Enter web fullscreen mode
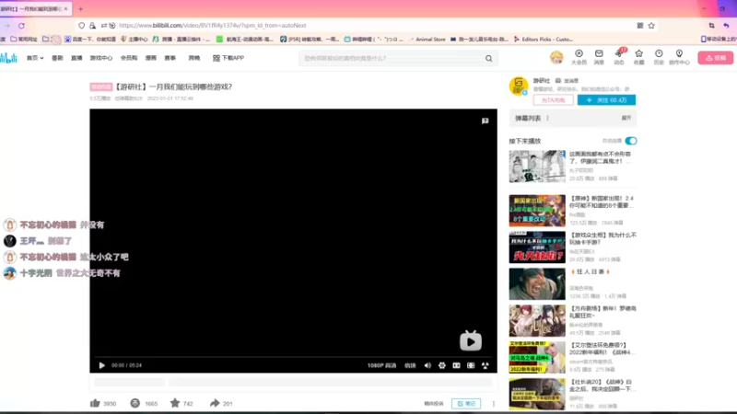Viewport: 737px width, 414px height. click(471, 365)
